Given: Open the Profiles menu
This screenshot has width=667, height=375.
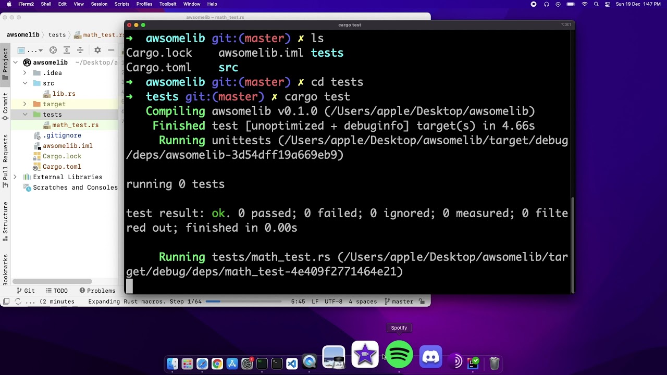Looking at the screenshot, I should pyautogui.click(x=144, y=4).
